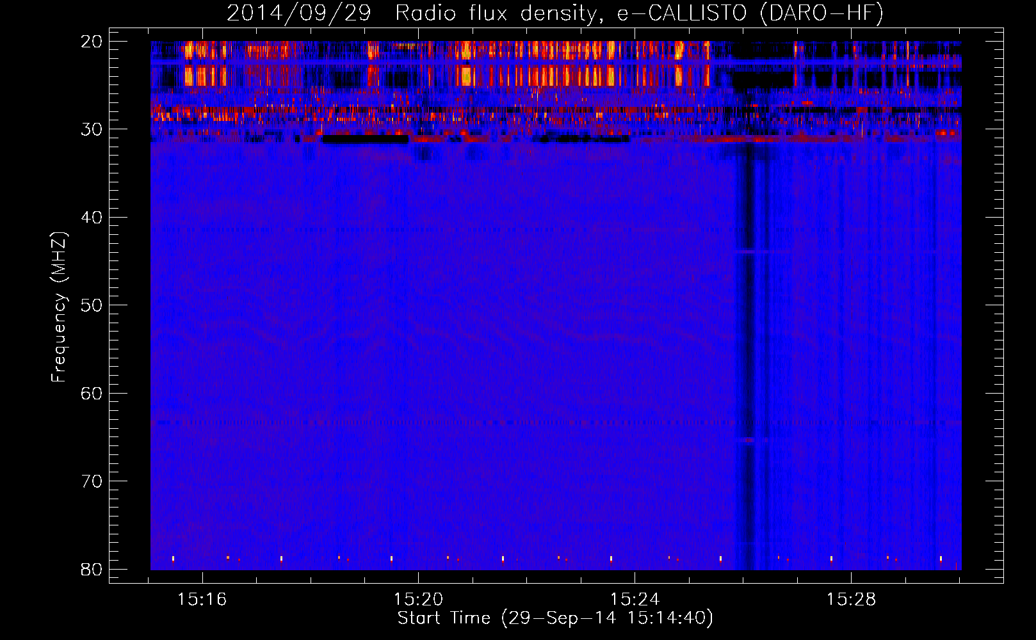This screenshot has height=640, width=1036.
Task: Click the 70 frequency tick label
Action: click(92, 481)
